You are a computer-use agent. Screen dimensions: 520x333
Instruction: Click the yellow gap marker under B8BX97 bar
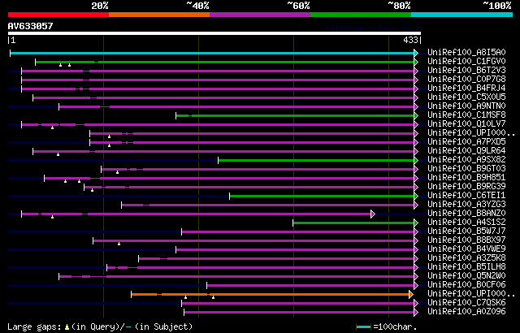(119, 244)
